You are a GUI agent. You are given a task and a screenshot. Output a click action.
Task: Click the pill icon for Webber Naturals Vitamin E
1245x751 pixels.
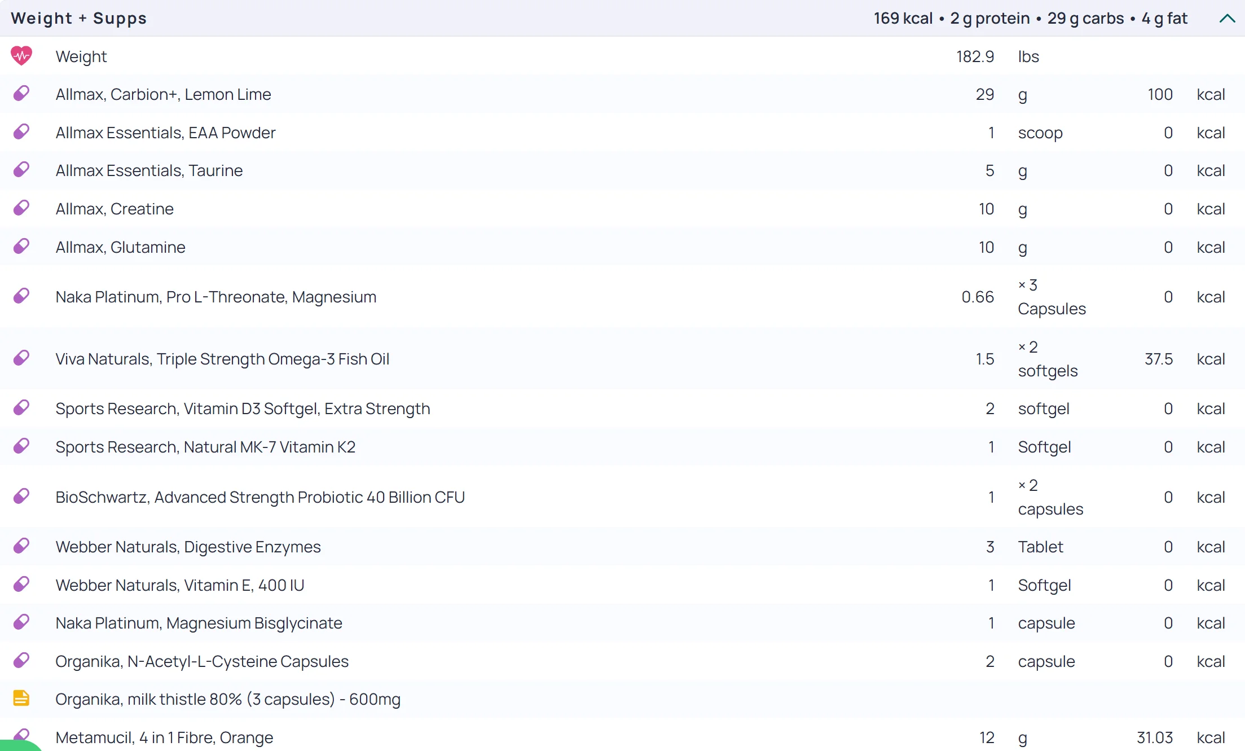click(21, 585)
